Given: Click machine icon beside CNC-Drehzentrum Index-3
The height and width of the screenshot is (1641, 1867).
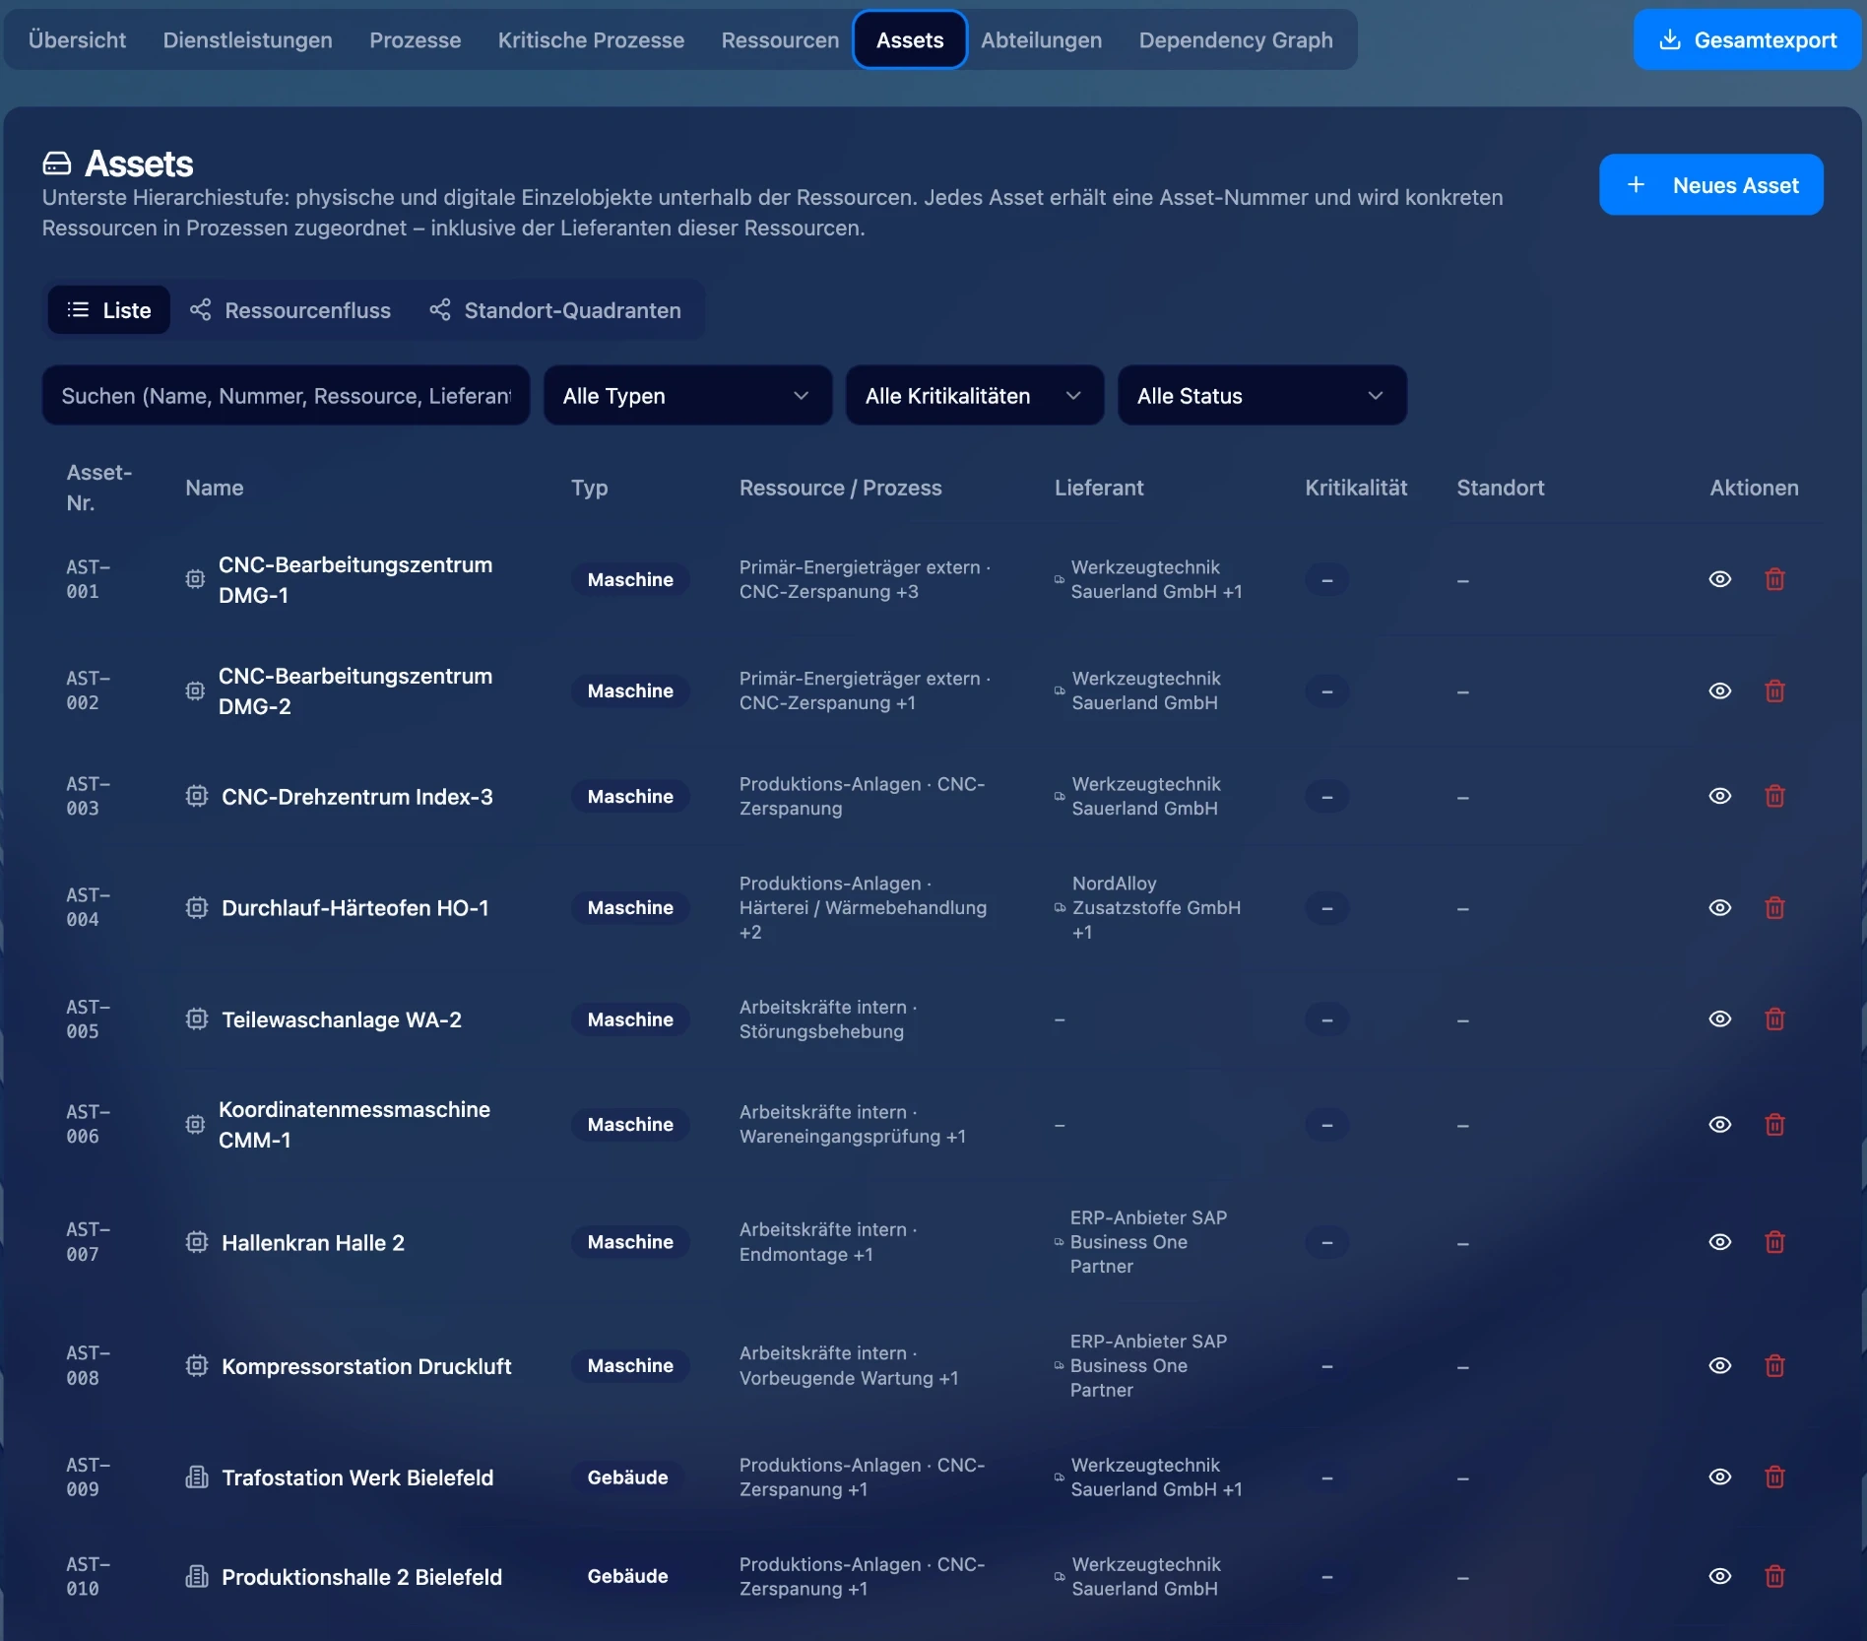Looking at the screenshot, I should tap(197, 796).
